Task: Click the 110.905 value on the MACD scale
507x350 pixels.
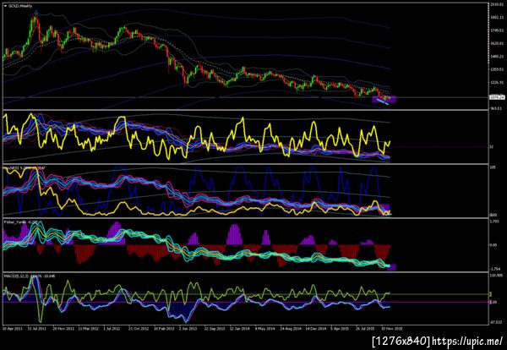Action: click(496, 276)
